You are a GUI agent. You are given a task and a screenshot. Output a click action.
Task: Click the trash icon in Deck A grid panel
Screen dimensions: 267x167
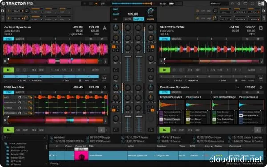tap(80, 80)
